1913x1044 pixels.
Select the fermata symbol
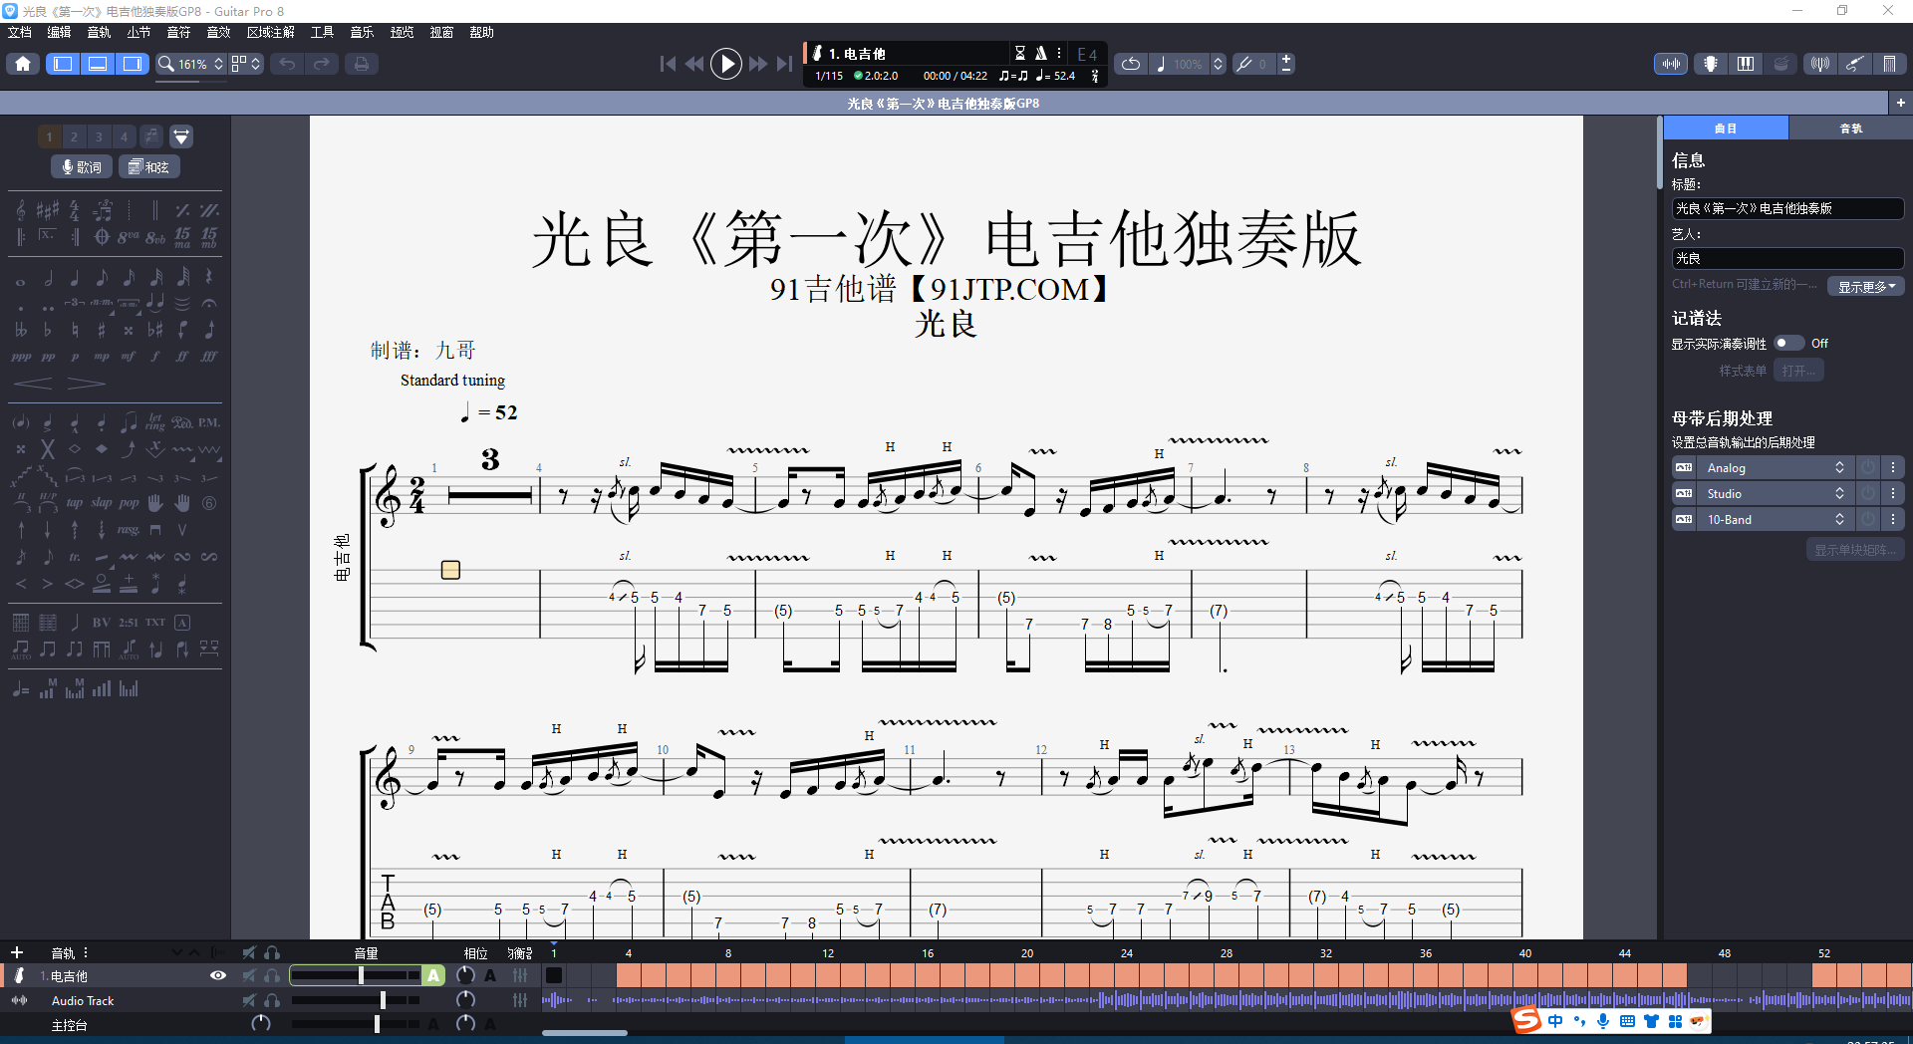[x=209, y=303]
